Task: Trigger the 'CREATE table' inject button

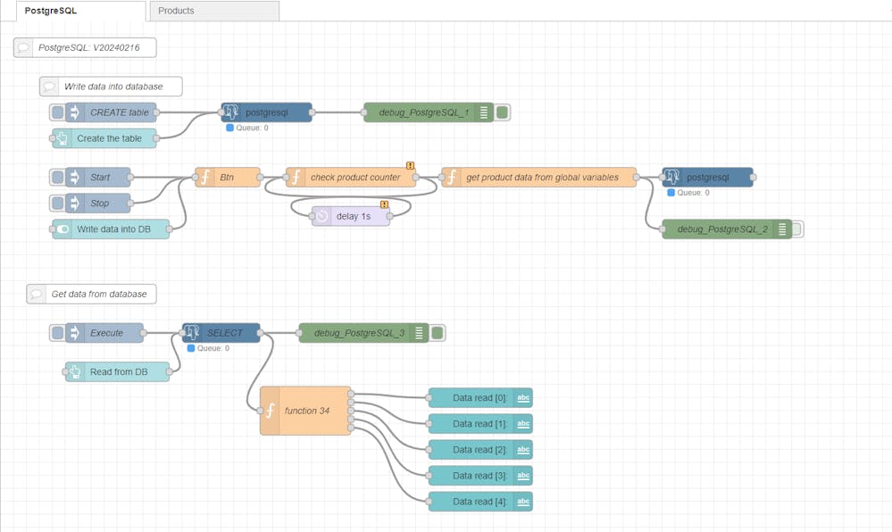Action: (57, 112)
